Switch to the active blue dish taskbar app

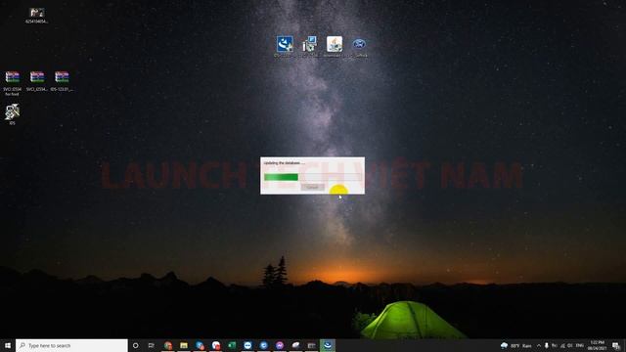coord(328,345)
